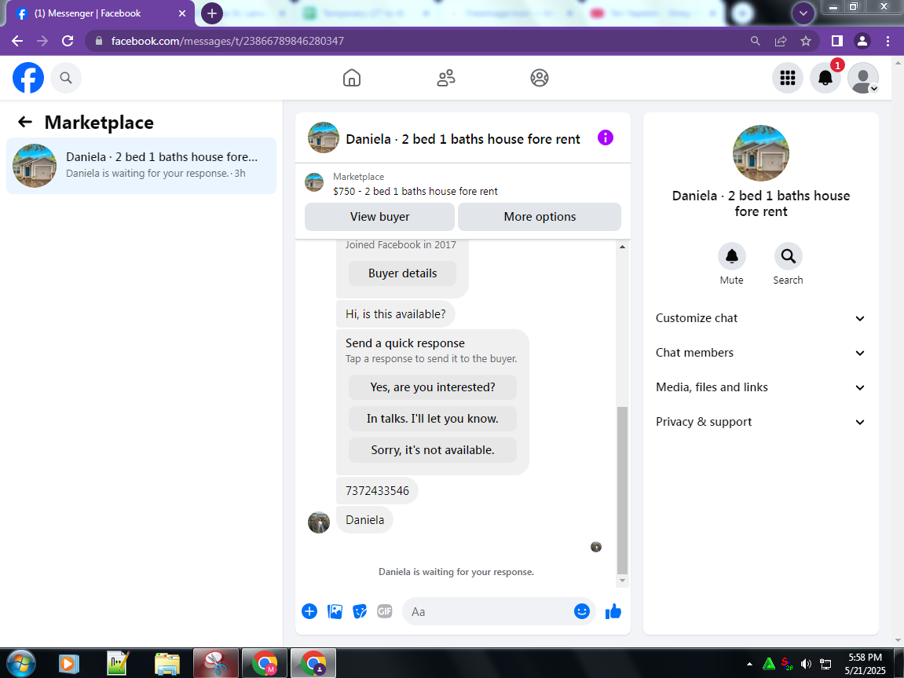Image resolution: width=904 pixels, height=678 pixels.
Task: Choose a sticker
Action: coord(360,611)
